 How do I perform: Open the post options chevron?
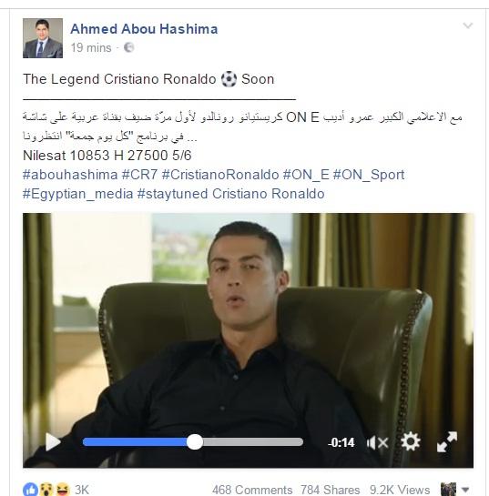(467, 25)
